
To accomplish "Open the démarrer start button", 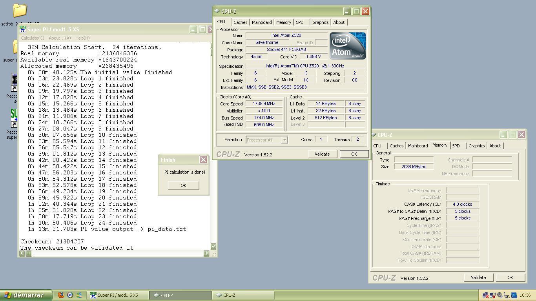I will (x=26, y=295).
